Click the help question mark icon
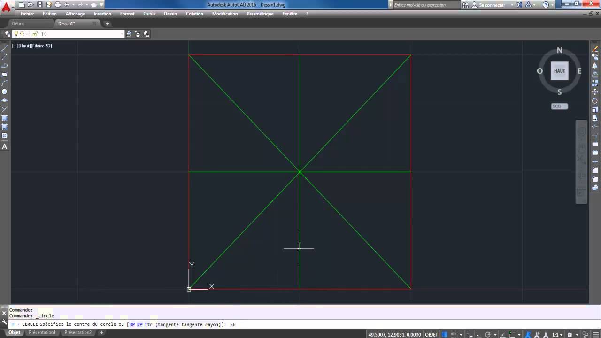The image size is (601, 338). coord(546,5)
